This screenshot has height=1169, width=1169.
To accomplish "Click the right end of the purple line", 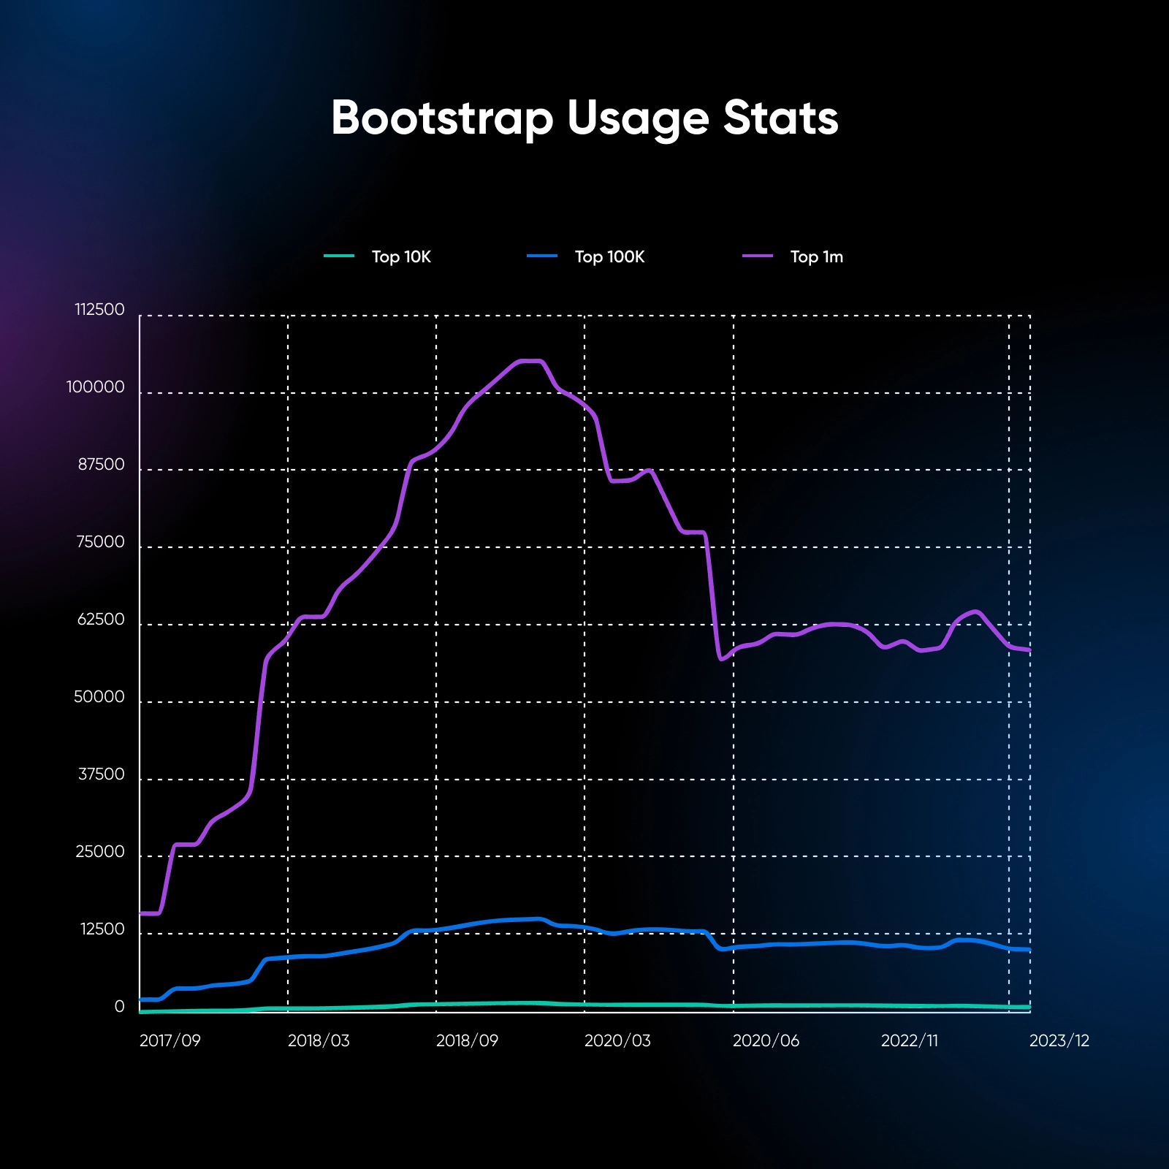I will tap(1029, 650).
